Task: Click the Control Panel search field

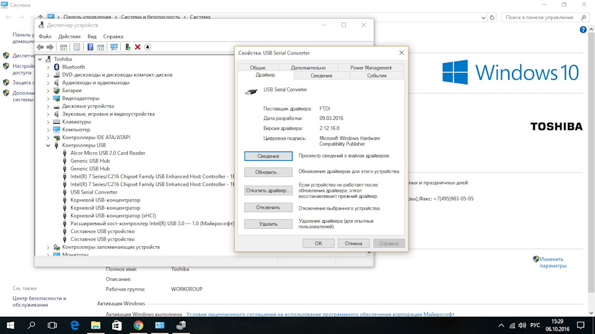Action: tap(545, 17)
